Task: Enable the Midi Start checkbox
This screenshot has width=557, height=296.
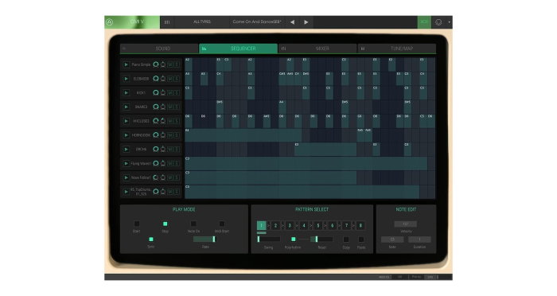Action: click(222, 224)
